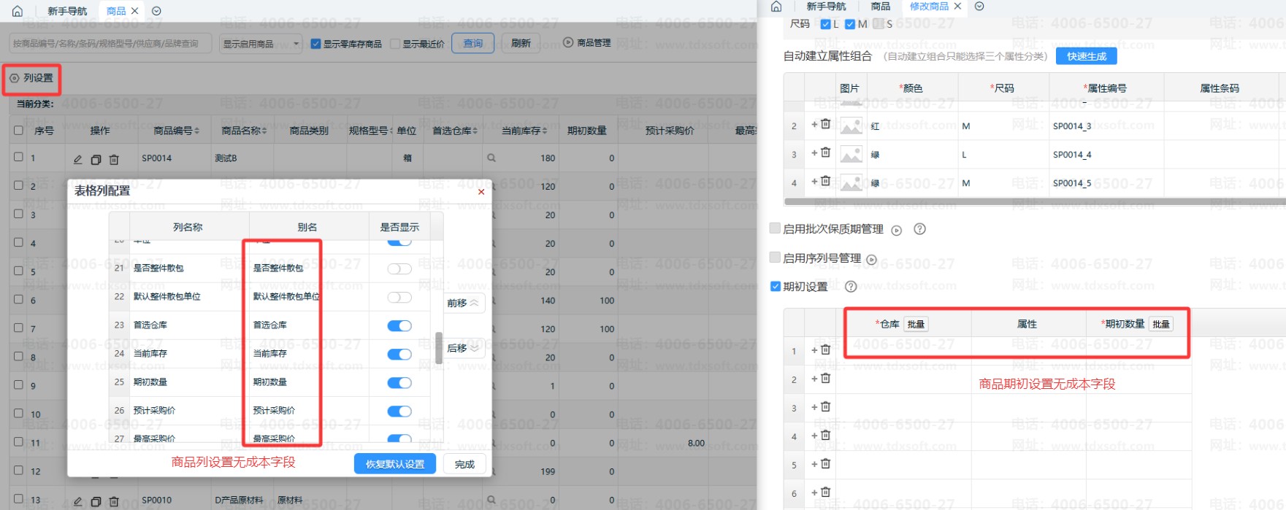
Task: Switch to the 新手导航 tab in left window
Action: coord(67,11)
